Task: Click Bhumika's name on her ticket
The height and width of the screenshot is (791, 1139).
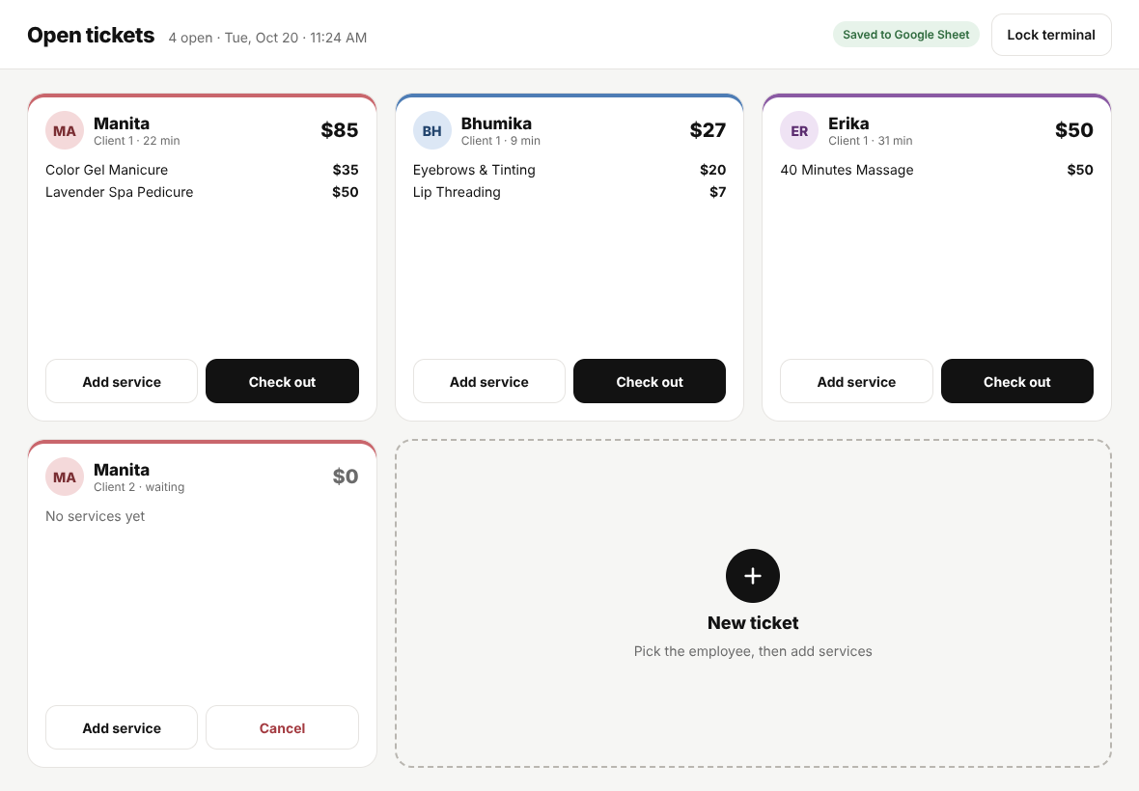Action: click(x=496, y=123)
